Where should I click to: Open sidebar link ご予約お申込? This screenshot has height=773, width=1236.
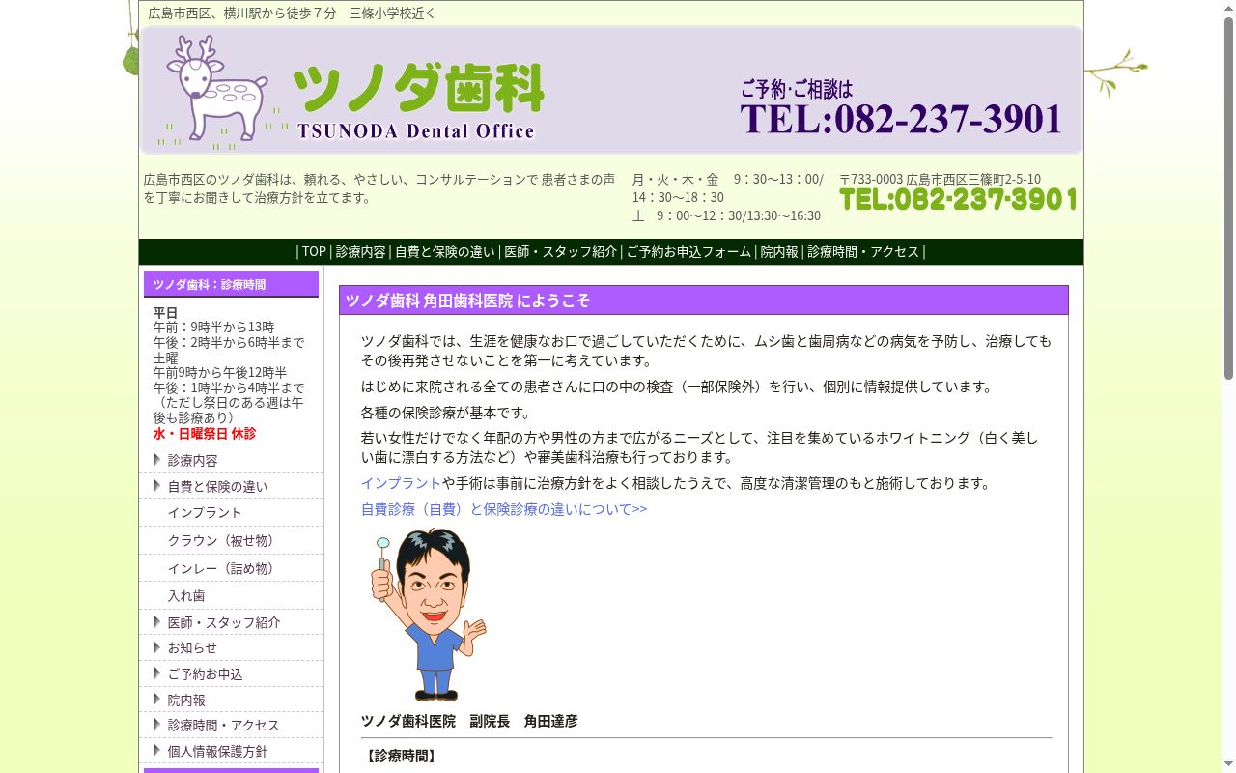coord(205,674)
